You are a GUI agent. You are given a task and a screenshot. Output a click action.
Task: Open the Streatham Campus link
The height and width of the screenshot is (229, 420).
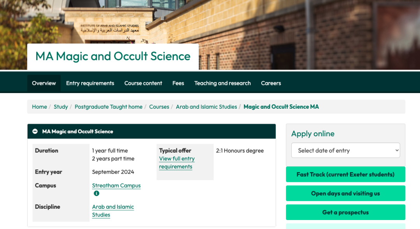(116, 185)
